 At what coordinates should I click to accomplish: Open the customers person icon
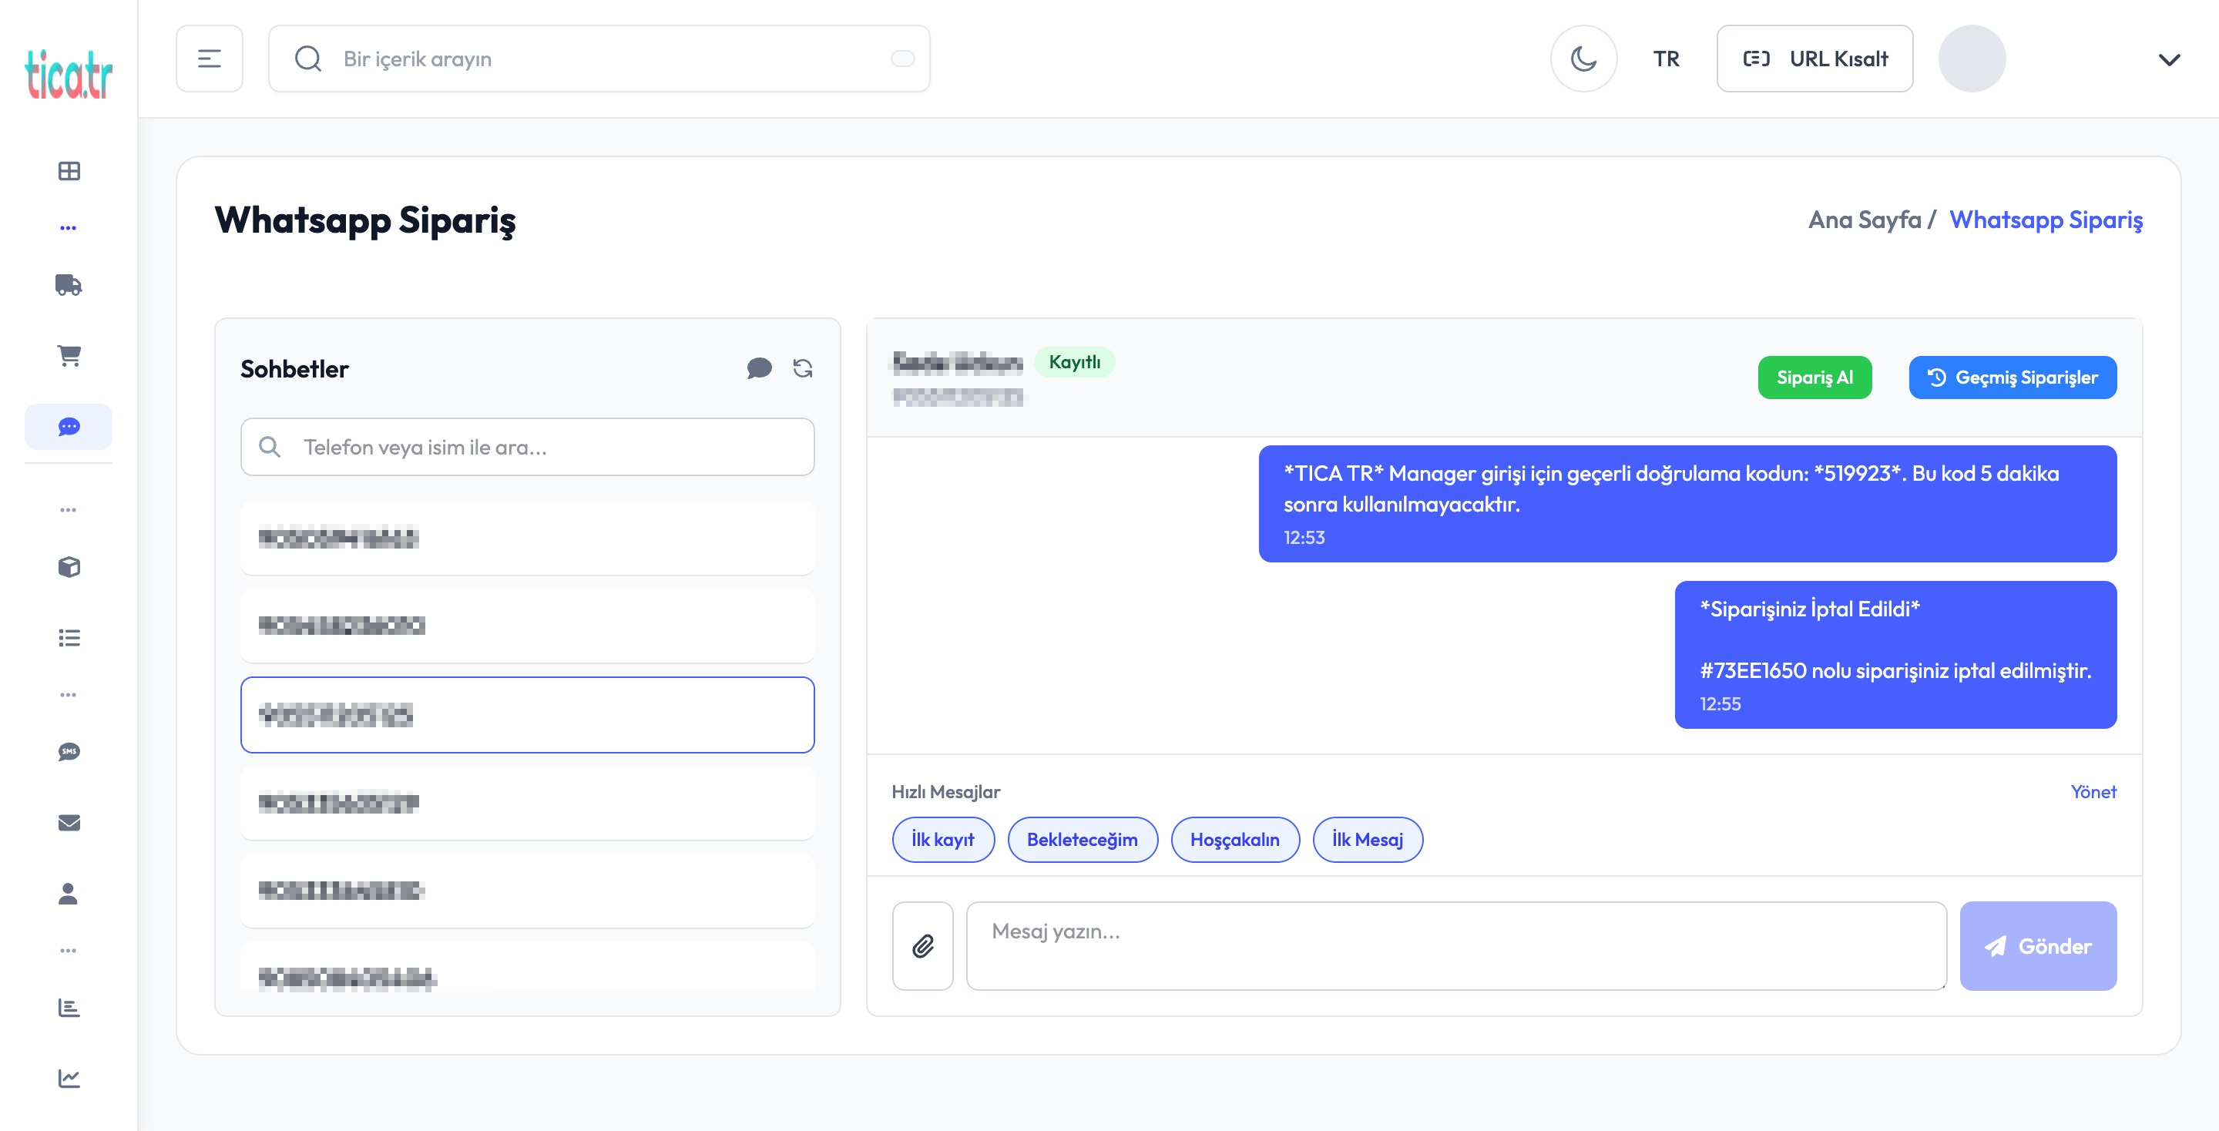[68, 894]
